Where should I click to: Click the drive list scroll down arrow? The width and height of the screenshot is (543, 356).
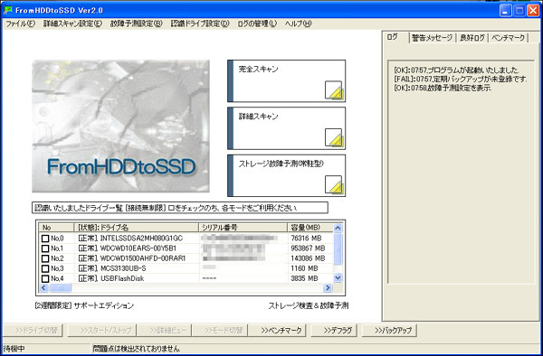(x=338, y=278)
